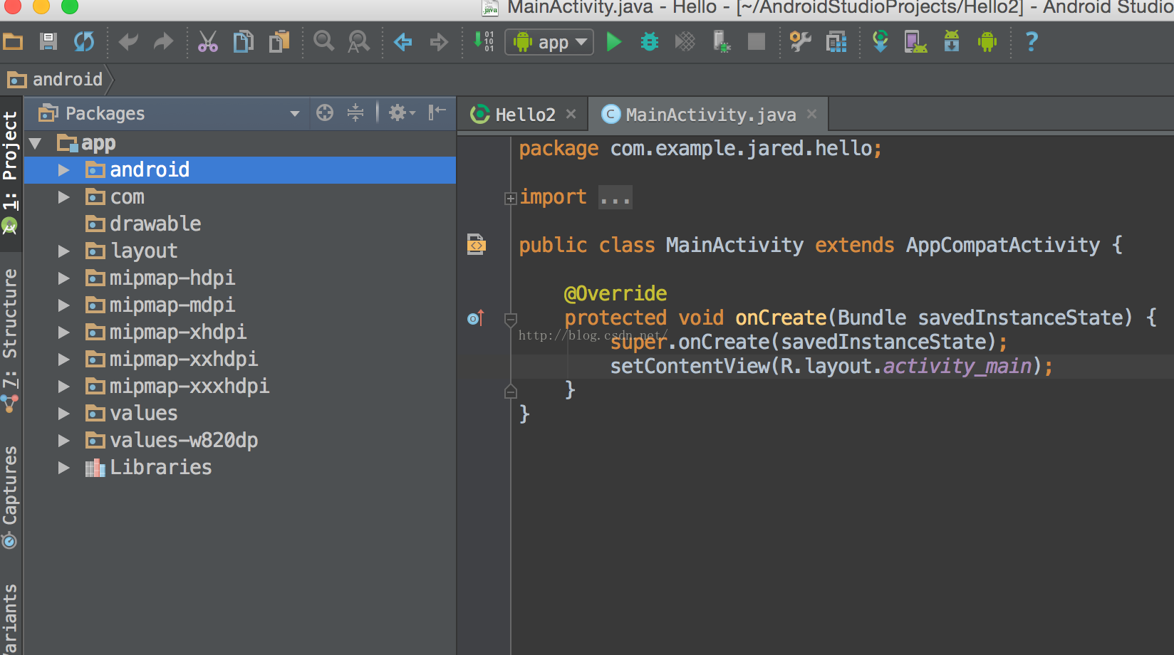This screenshot has height=655, width=1174.
Task: Sync project with Gradle files icon
Action: (880, 41)
